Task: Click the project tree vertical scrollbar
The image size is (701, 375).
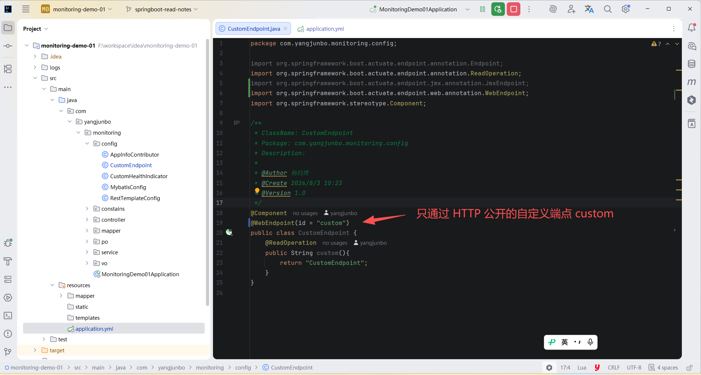Action: [207, 172]
